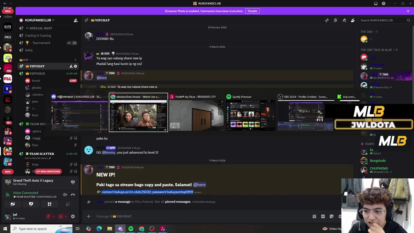Open Task View on taskbar
This screenshot has height=233, width=414.
78,229
